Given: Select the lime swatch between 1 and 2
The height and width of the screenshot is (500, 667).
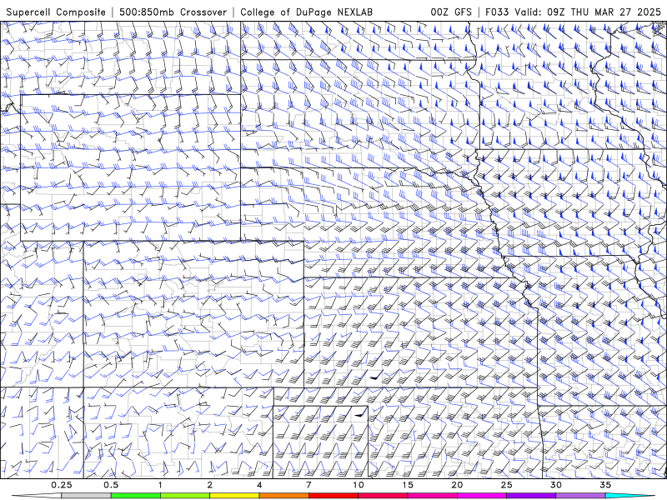Looking at the screenshot, I should tap(184, 496).
